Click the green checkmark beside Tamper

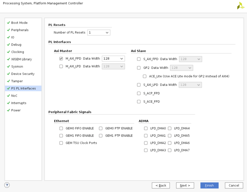click(x=8, y=81)
